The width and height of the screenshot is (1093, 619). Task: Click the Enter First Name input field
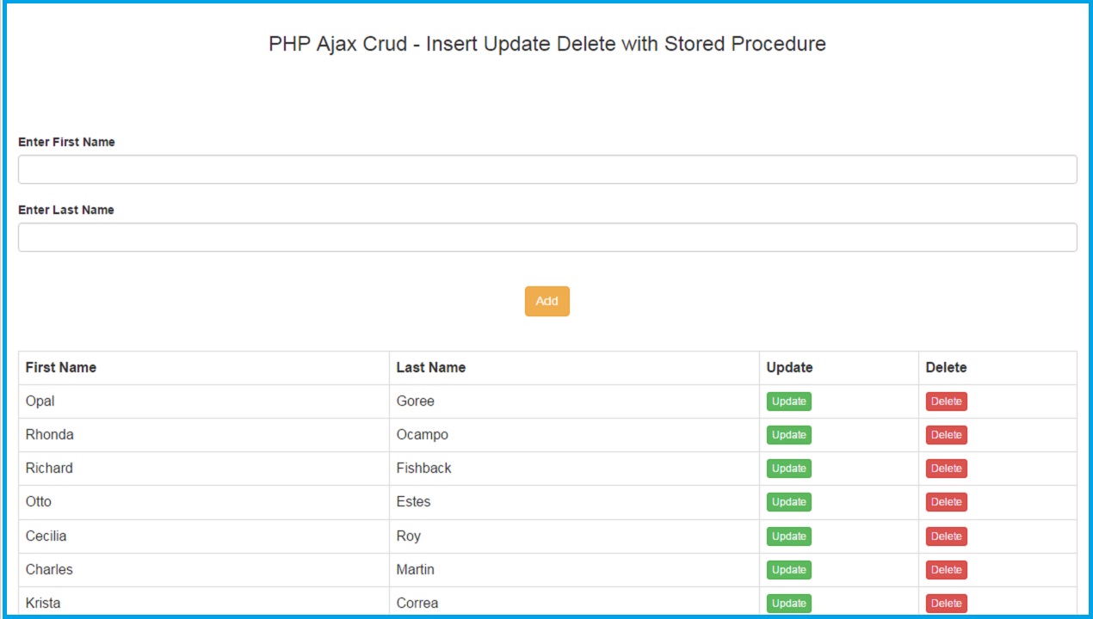pyautogui.click(x=546, y=169)
